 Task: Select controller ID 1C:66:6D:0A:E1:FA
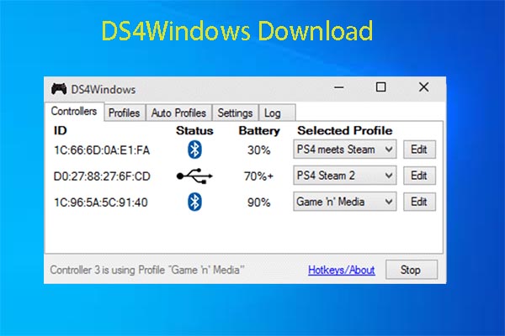coord(102,150)
